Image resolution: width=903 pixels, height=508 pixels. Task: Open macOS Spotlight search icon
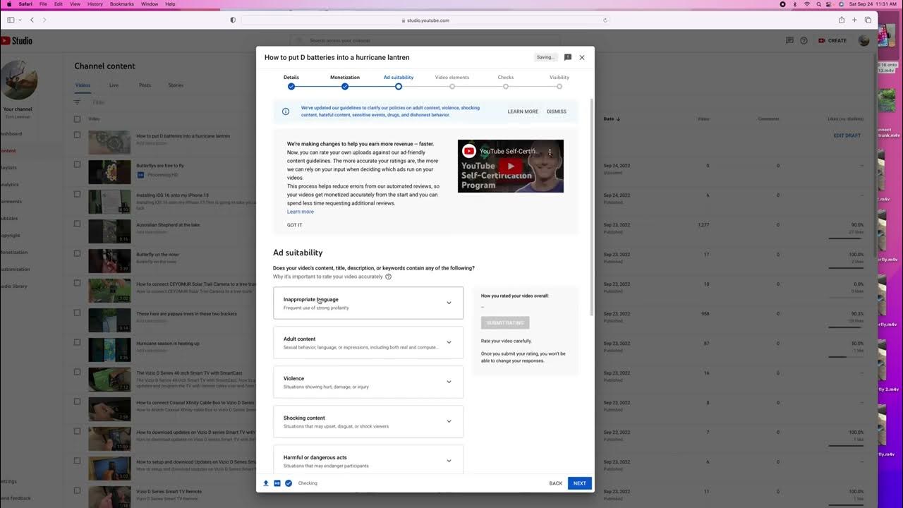818,4
